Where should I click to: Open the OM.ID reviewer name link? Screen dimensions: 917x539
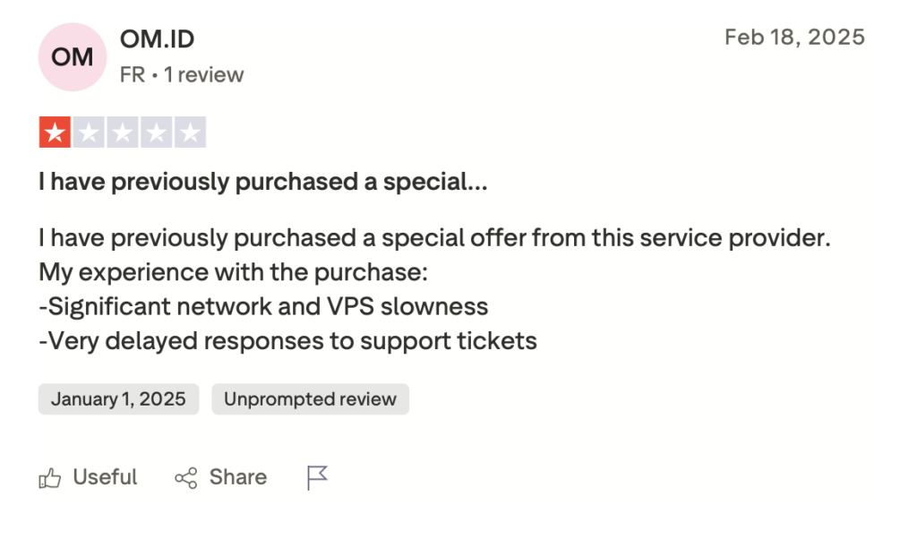point(158,39)
